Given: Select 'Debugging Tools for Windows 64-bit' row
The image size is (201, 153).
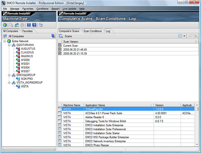Looking at the screenshot, I should (x=126, y=121).
